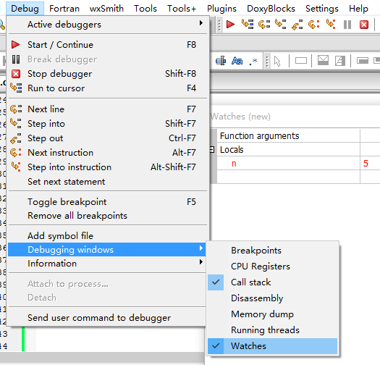Open the Plugins menu
380x365 pixels.
point(221,9)
